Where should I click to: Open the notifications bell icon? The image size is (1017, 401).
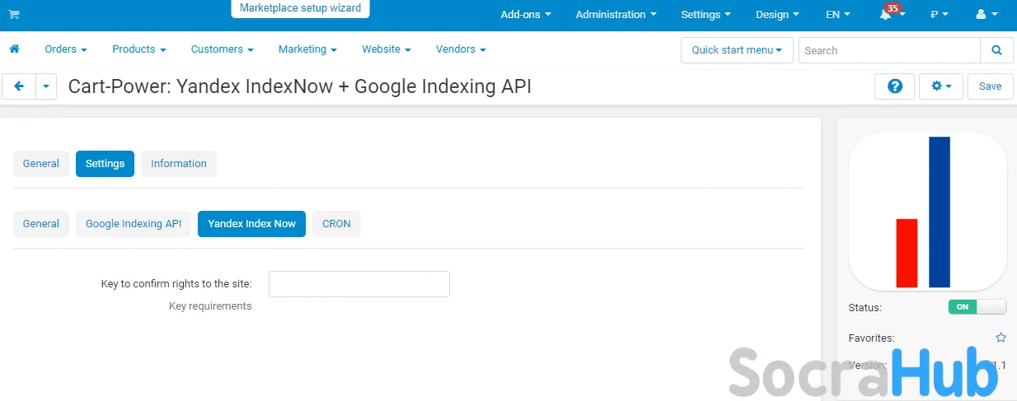(886, 15)
